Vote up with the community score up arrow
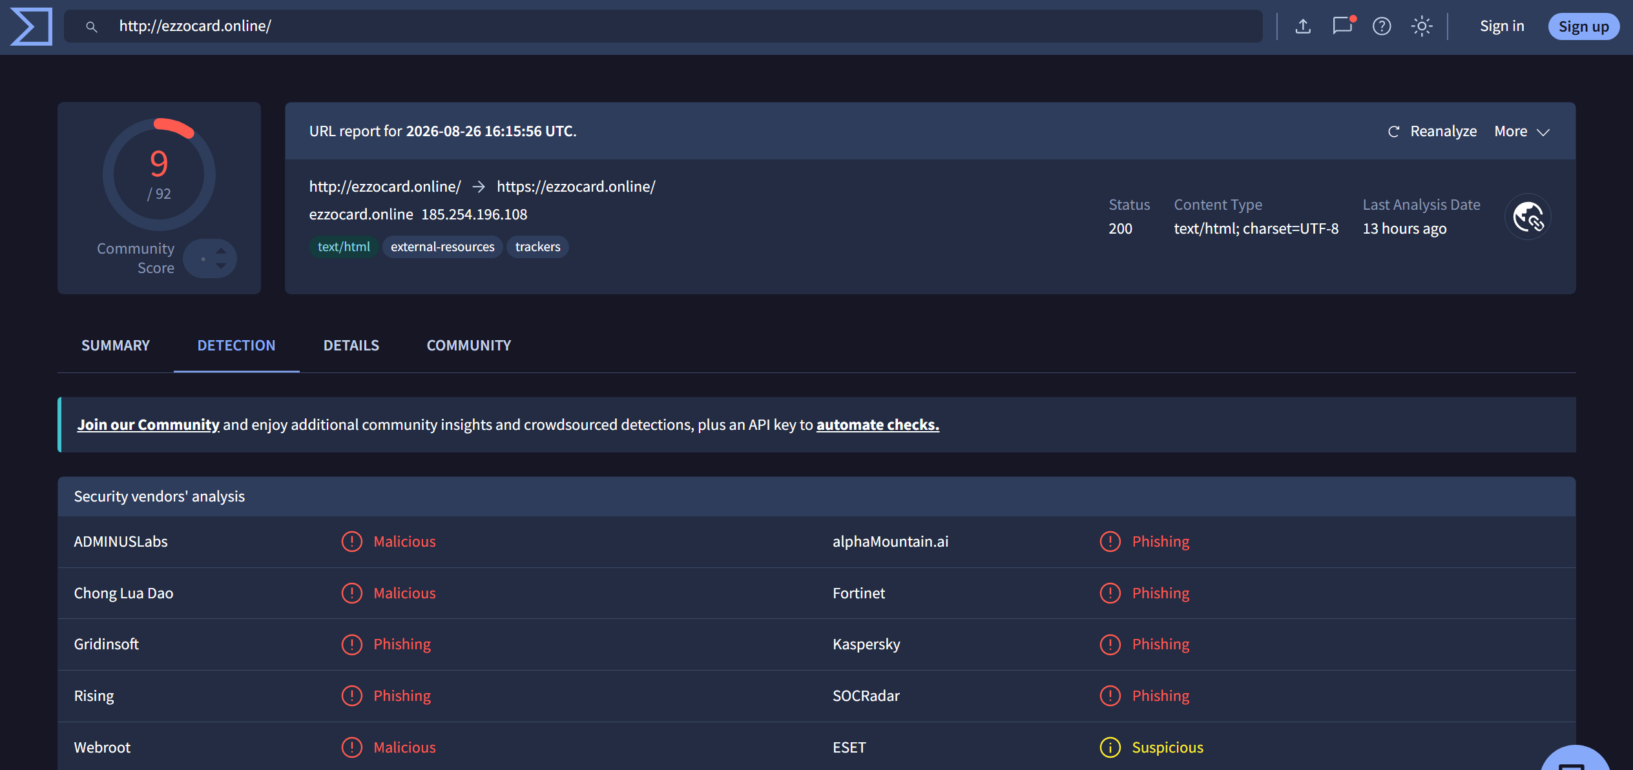Screen dimensions: 1633x770 pos(221,250)
